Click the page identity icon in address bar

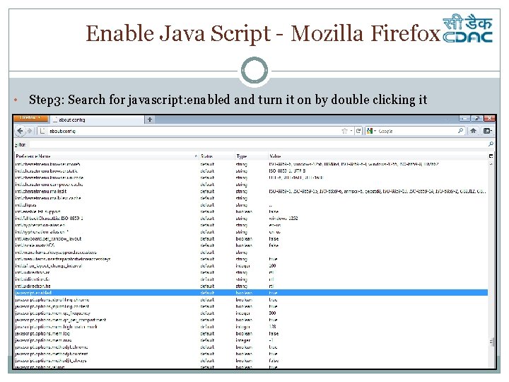click(42, 131)
